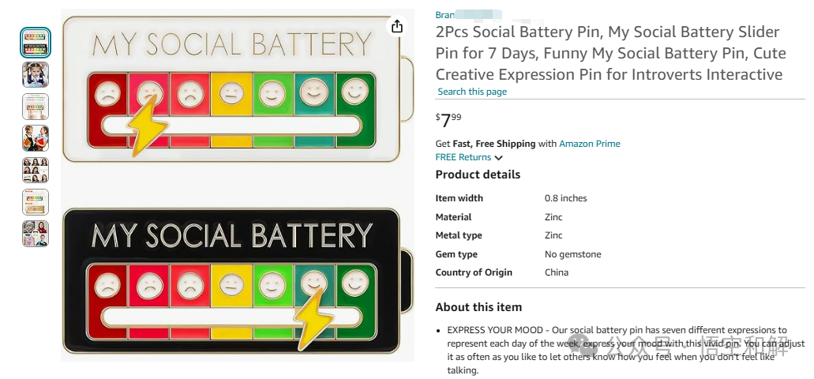This screenshot has height=379, width=814.
Task: Open the thumbnail of the girl with pigtails
Action: tap(36, 75)
